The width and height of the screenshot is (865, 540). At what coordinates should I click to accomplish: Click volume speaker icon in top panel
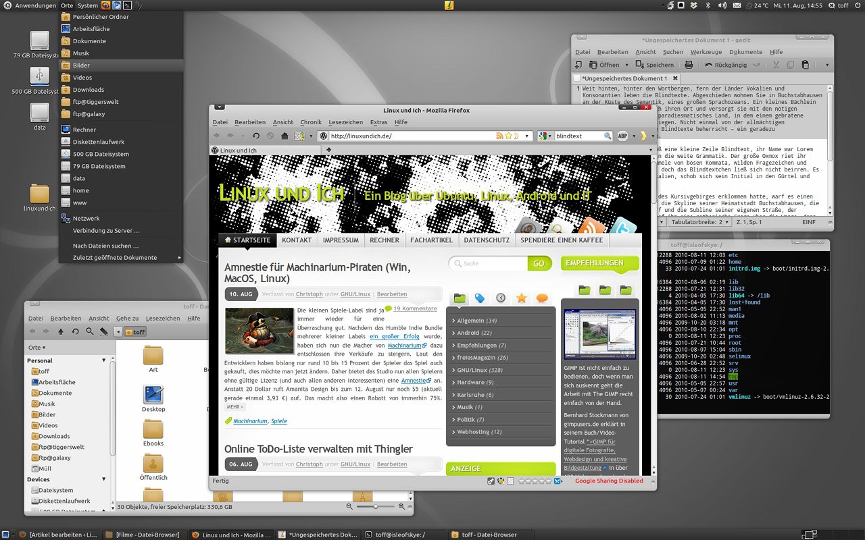tap(722, 5)
